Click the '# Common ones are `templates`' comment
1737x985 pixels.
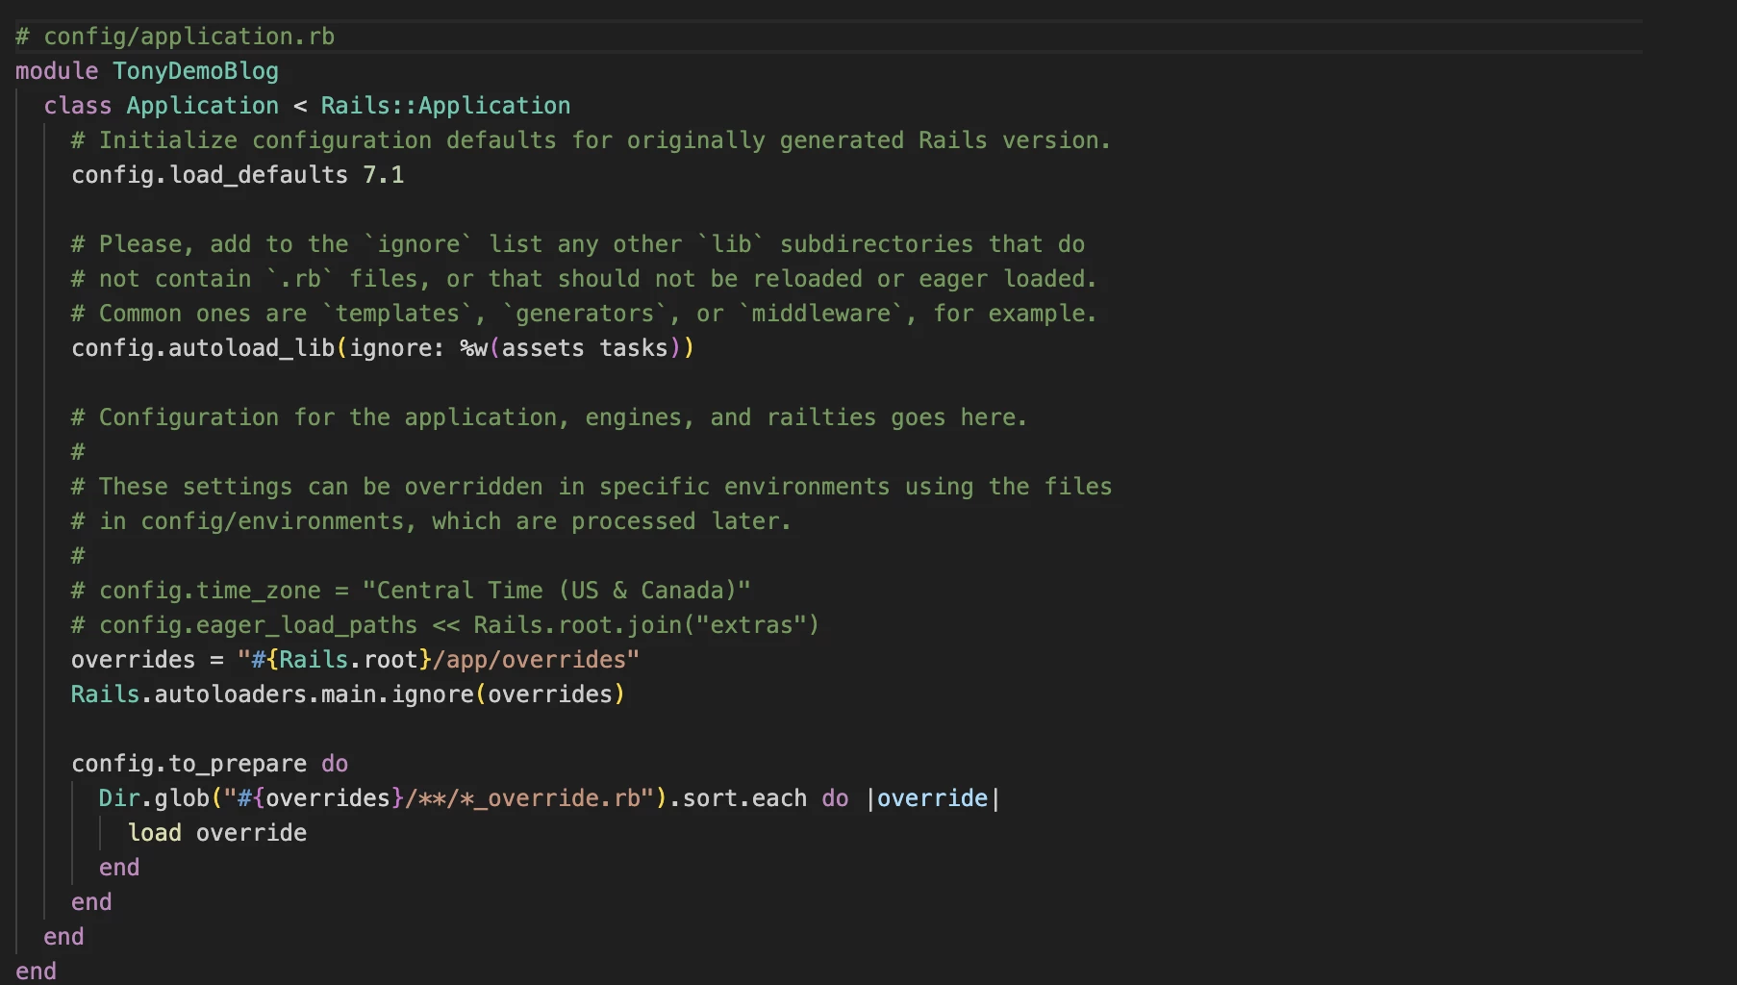point(584,314)
